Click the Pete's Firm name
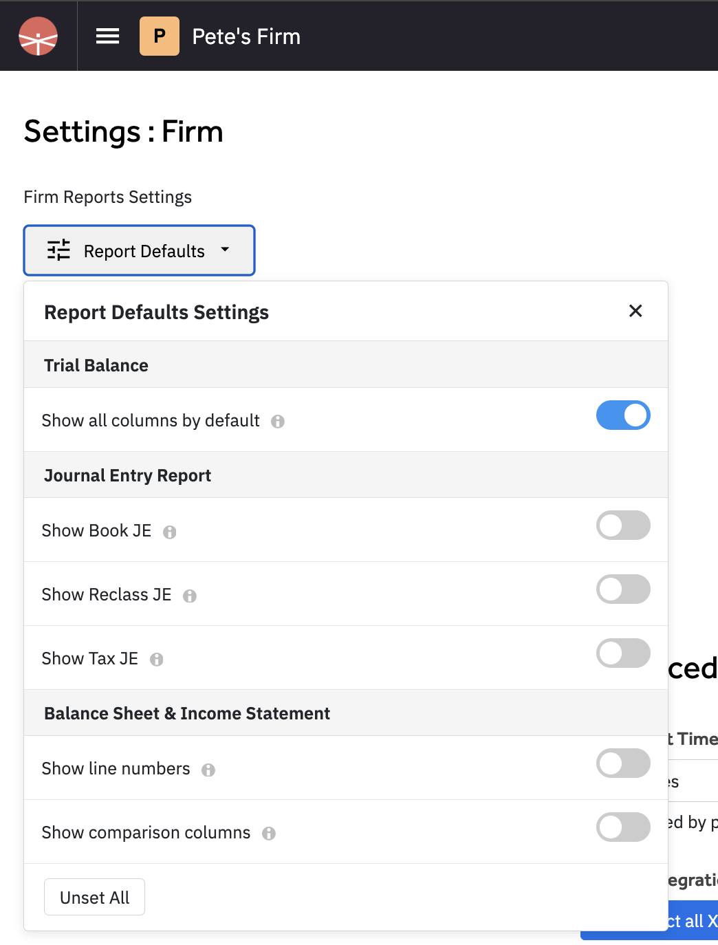Image resolution: width=718 pixels, height=945 pixels. (x=246, y=36)
